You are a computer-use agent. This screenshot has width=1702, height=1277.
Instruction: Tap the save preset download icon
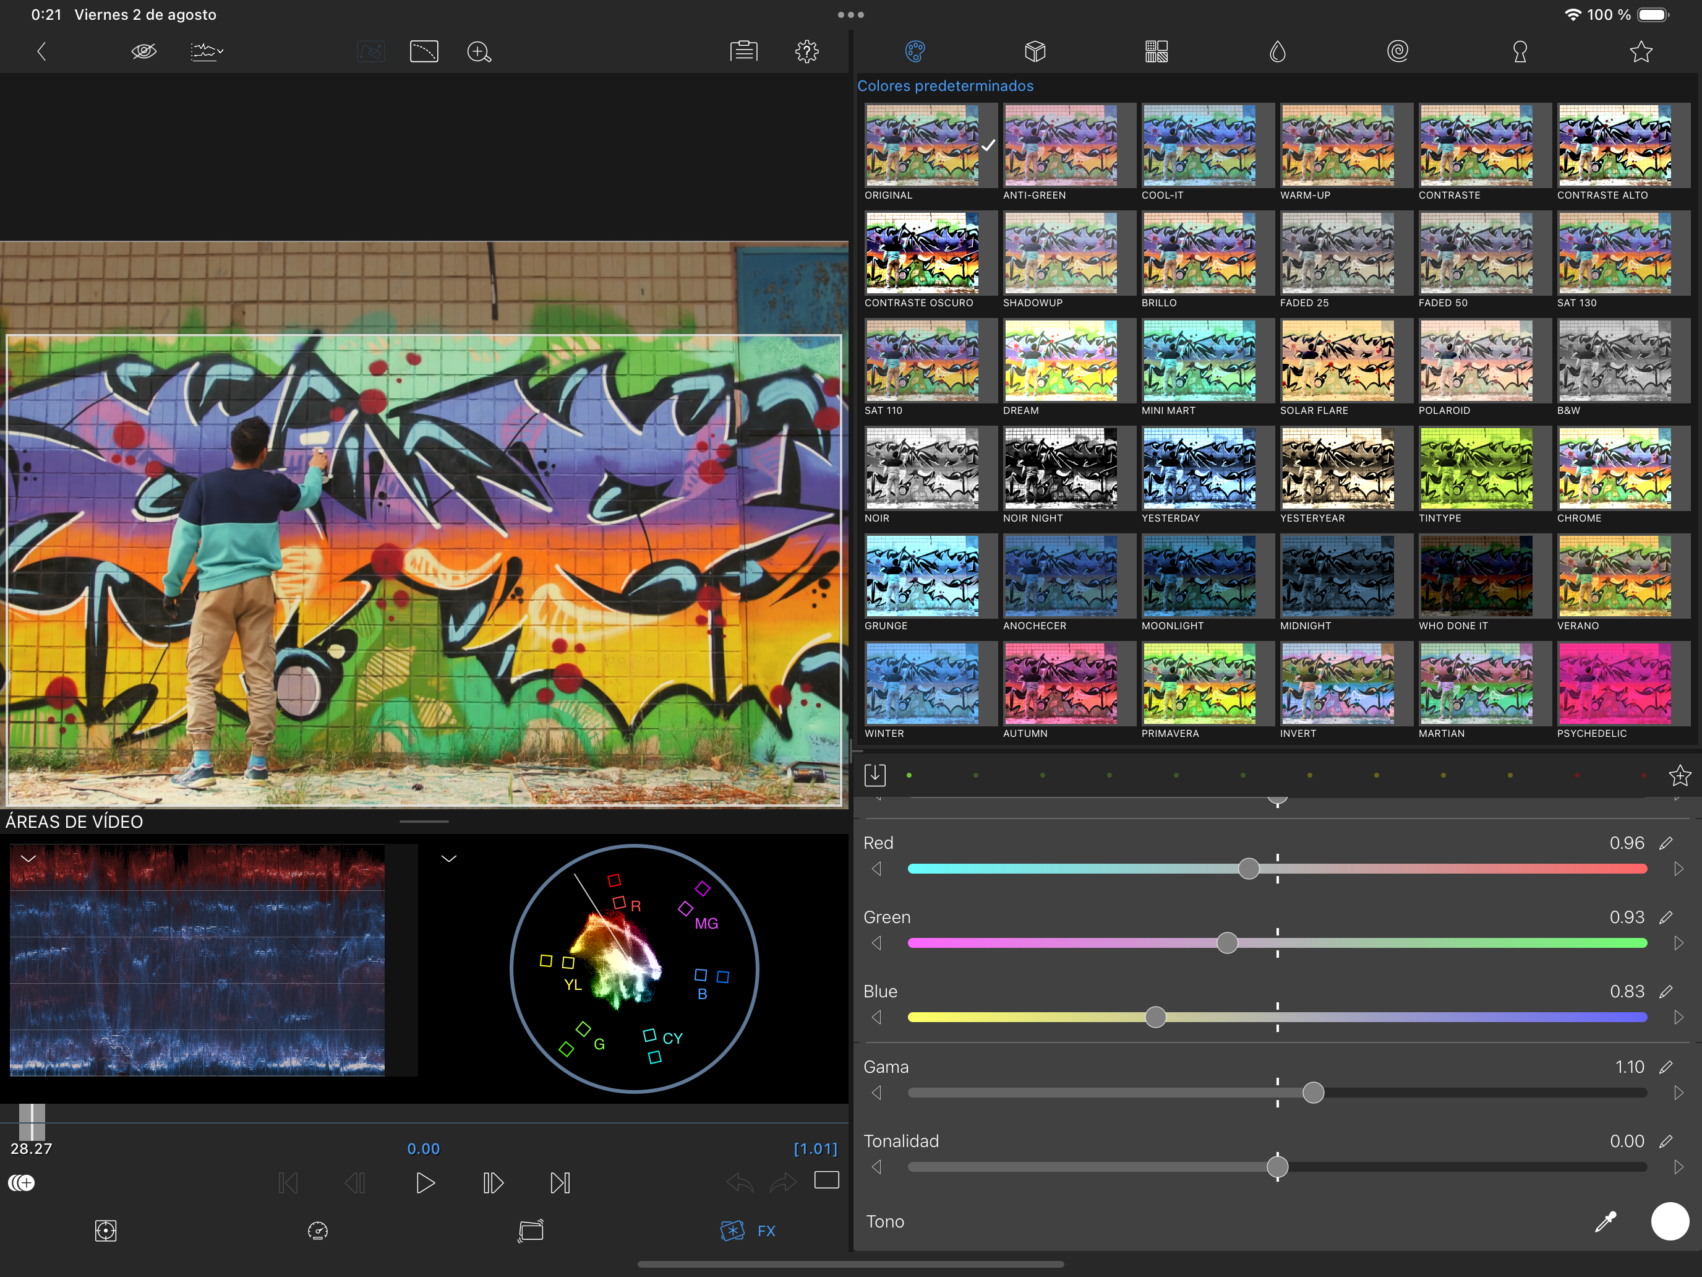tap(875, 775)
